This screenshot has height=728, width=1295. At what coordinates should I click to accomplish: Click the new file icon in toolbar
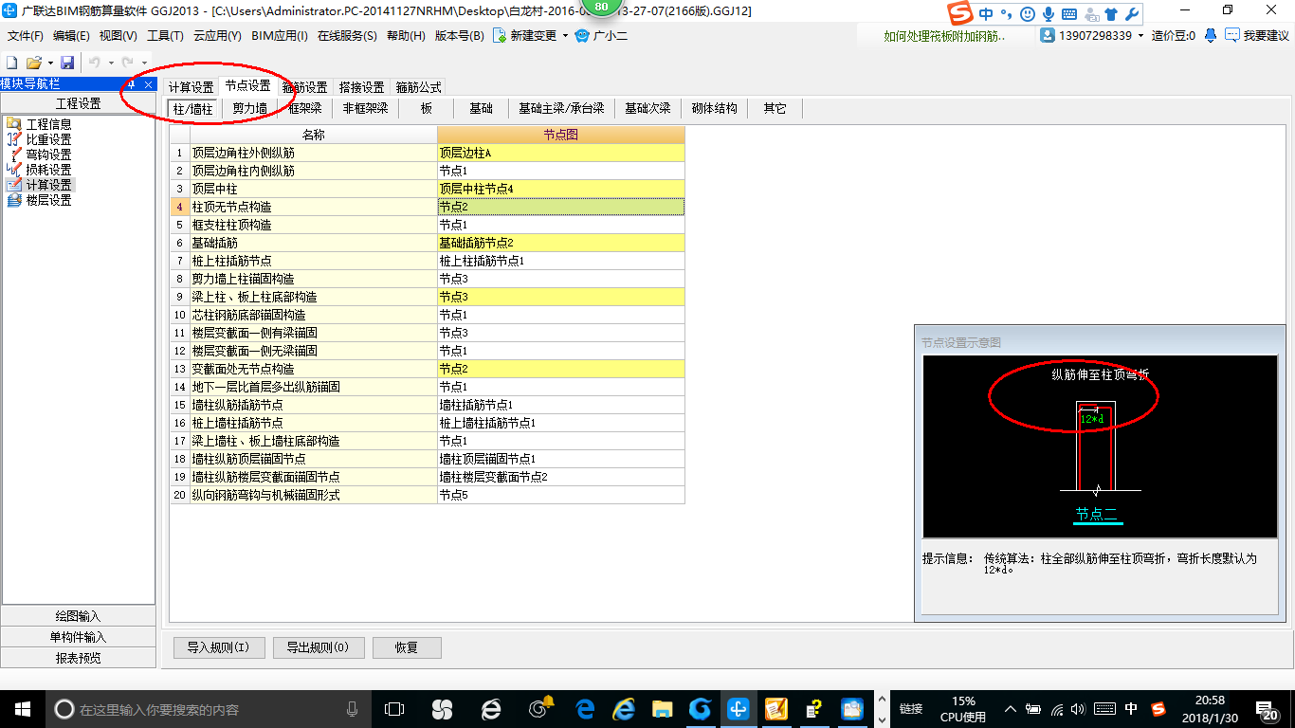(12, 63)
